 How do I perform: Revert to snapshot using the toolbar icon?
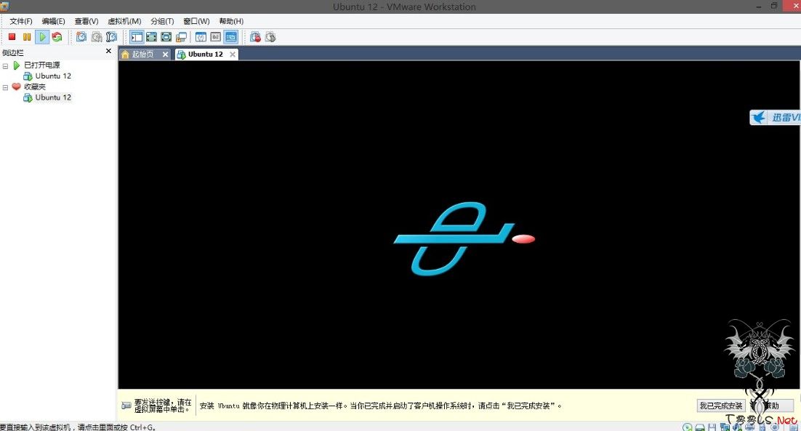97,37
